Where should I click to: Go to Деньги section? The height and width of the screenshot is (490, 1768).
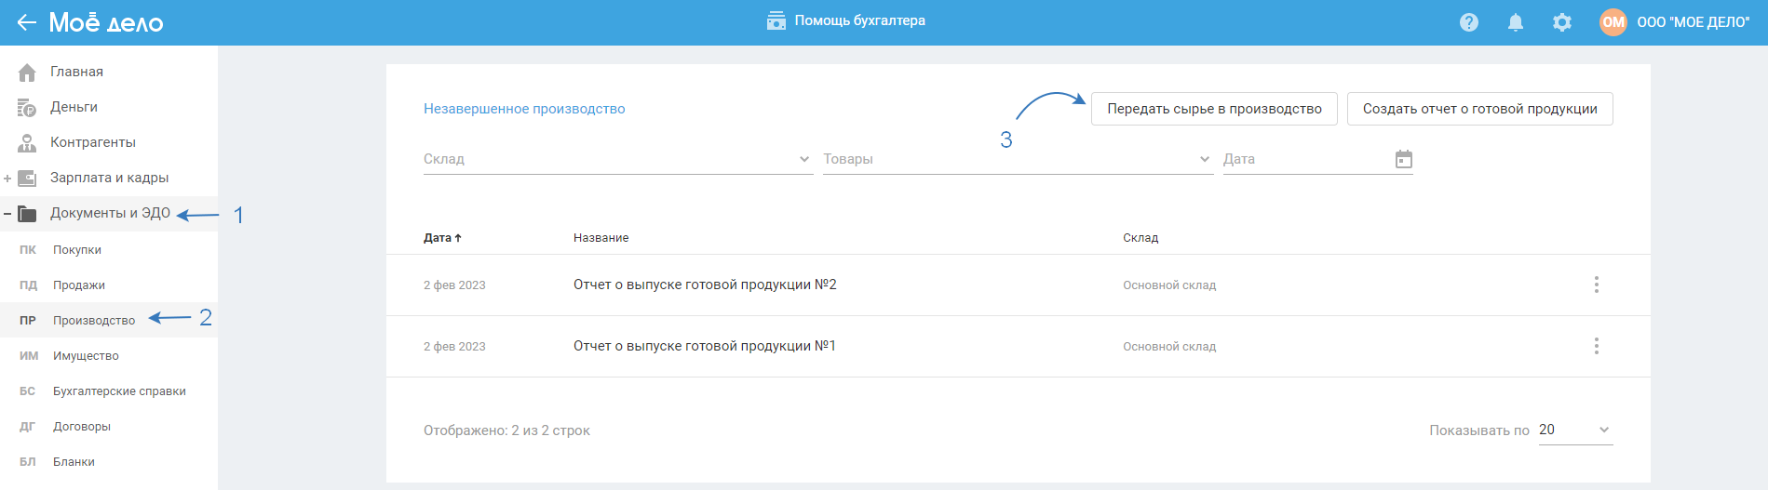[74, 107]
